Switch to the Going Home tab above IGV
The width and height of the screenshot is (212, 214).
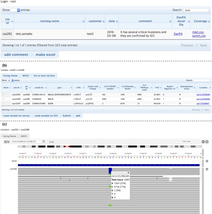pos(9,136)
